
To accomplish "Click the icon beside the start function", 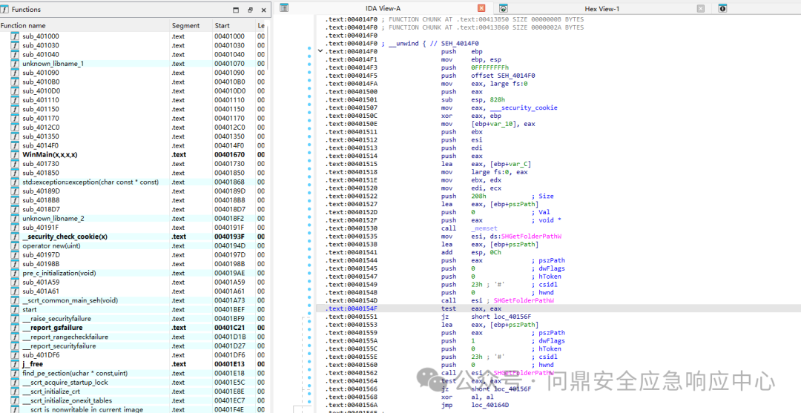I will click(15, 309).
